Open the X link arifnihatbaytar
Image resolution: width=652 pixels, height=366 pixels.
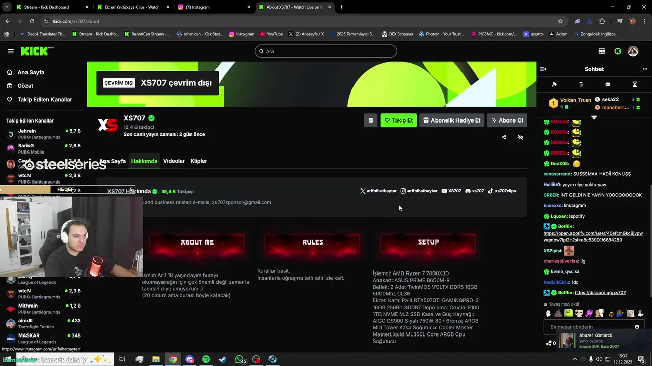click(378, 191)
